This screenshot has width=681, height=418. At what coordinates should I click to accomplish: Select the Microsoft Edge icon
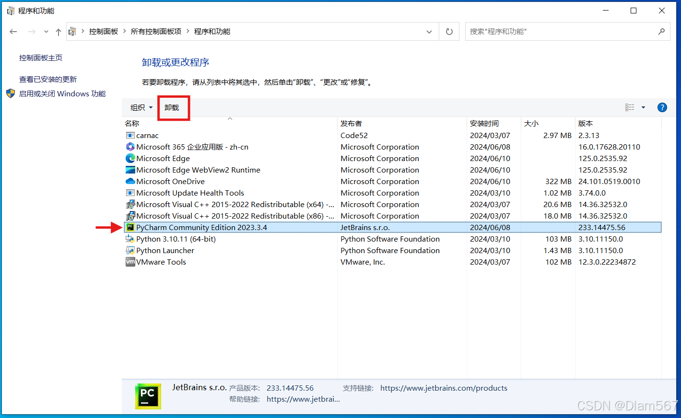point(130,159)
